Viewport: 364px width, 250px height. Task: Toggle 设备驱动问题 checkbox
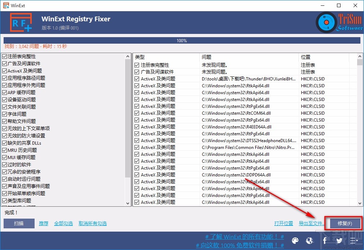click(x=4, y=100)
